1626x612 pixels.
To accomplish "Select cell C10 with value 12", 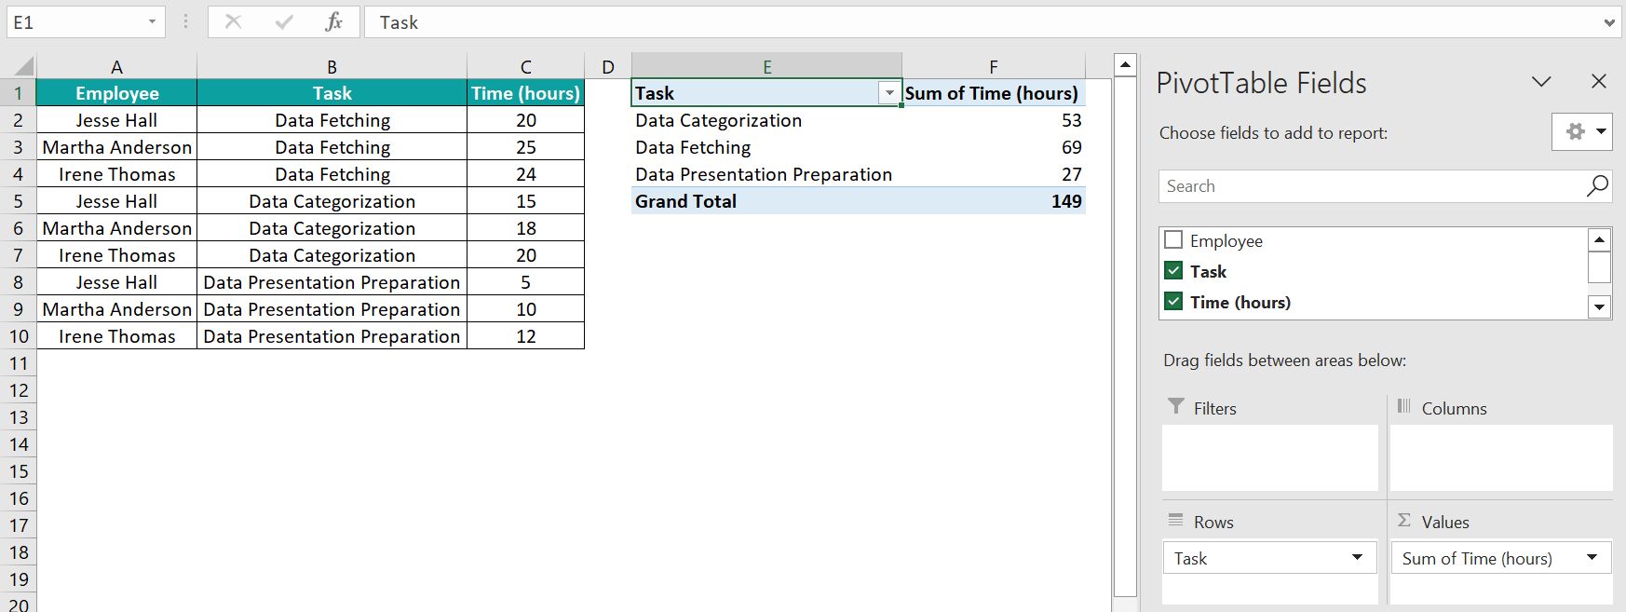I will pos(526,336).
